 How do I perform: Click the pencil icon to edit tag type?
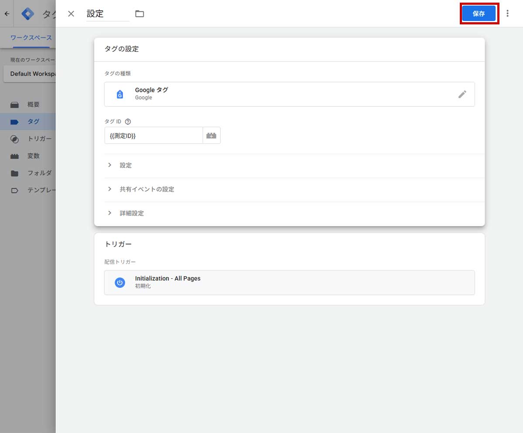pos(462,94)
